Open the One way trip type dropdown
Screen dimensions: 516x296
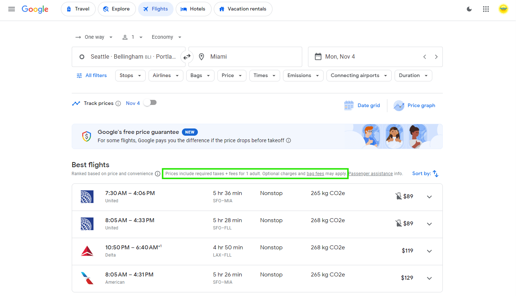pos(94,37)
